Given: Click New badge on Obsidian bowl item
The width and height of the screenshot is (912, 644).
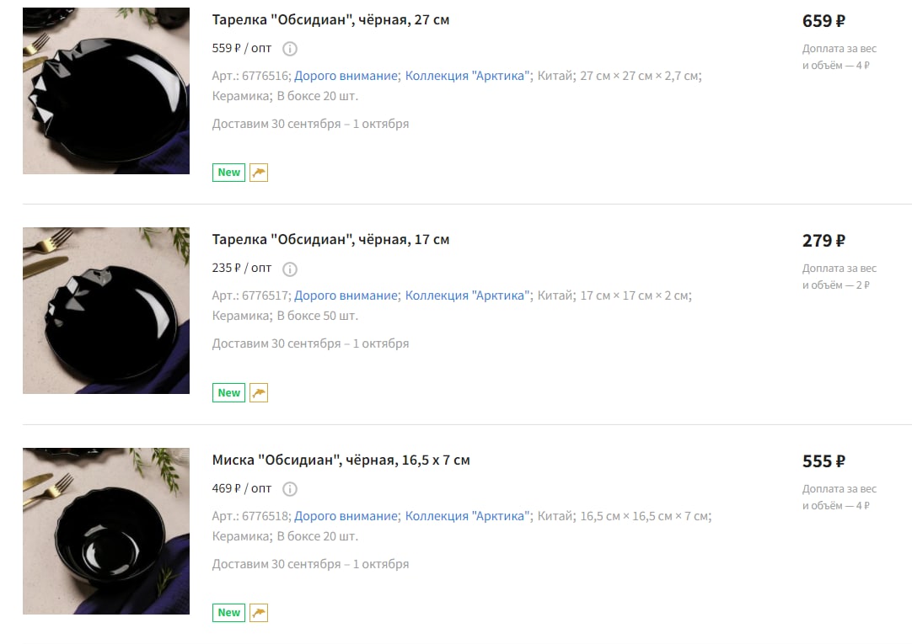Looking at the screenshot, I should click(x=228, y=613).
